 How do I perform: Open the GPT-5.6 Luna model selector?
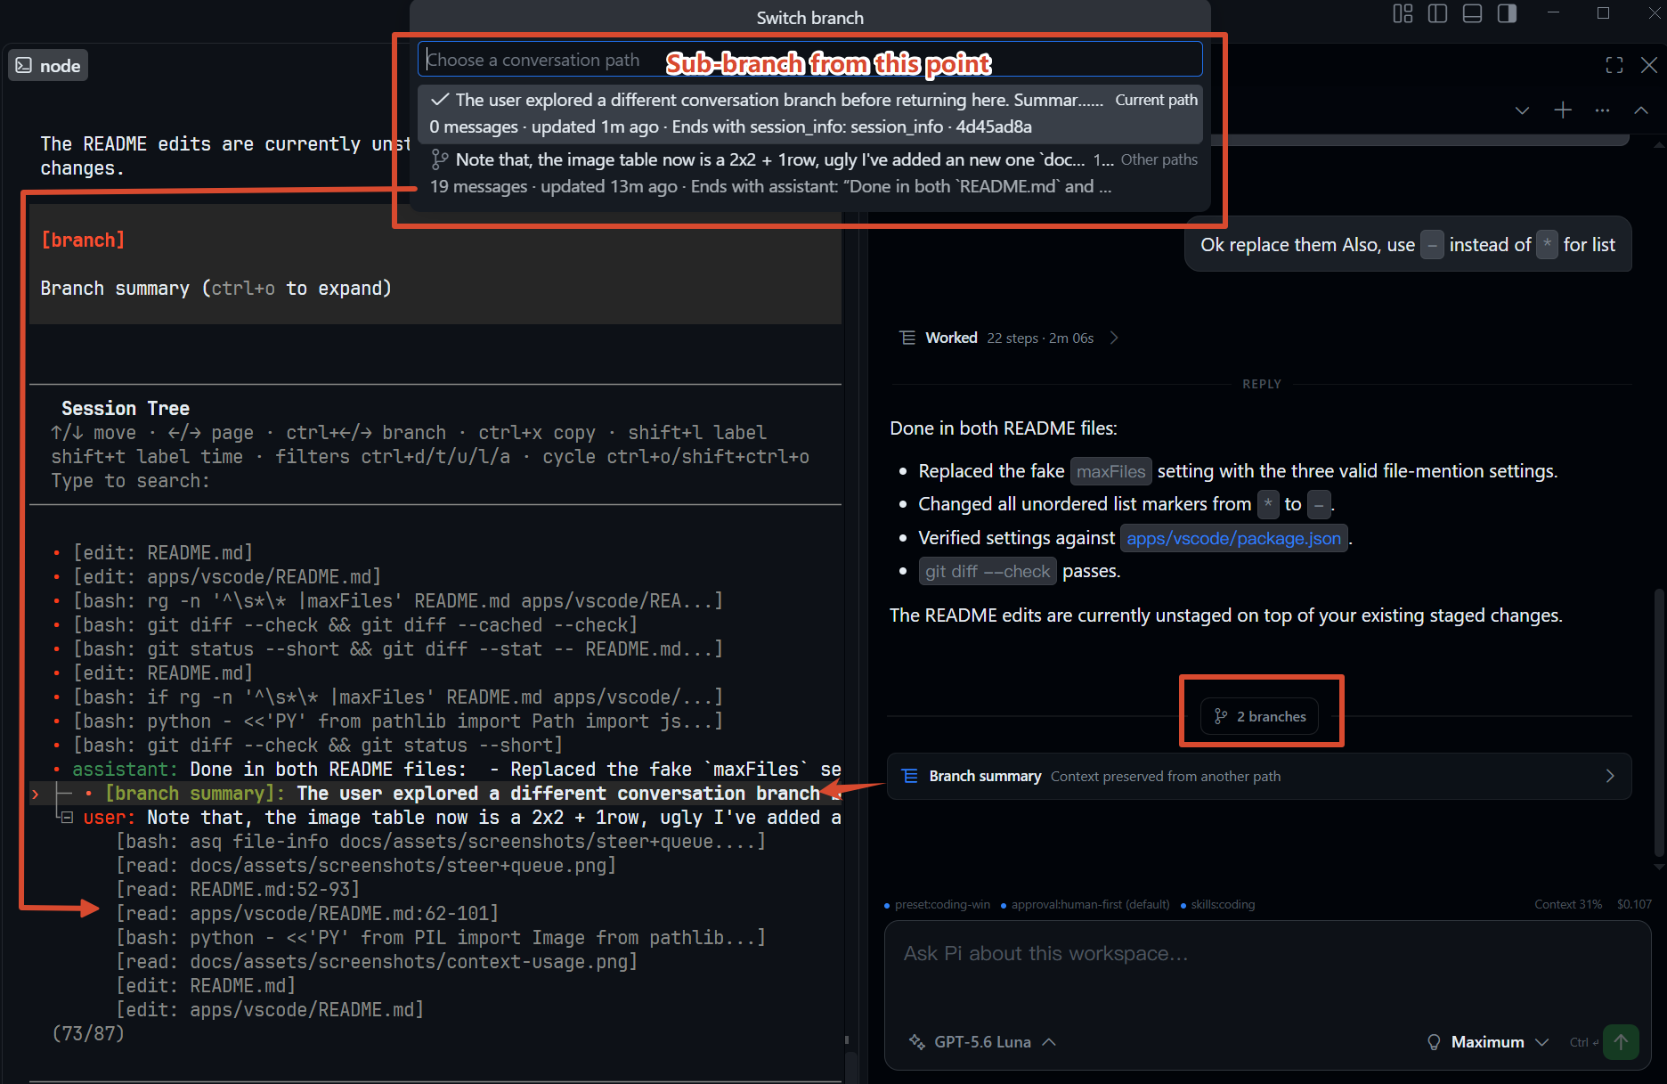tap(983, 1042)
